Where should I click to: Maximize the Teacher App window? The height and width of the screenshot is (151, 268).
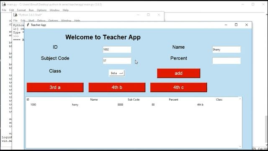pos(236,25)
